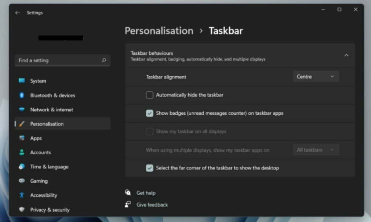
Task: Click the Network wifi icon
Action: tap(22, 109)
